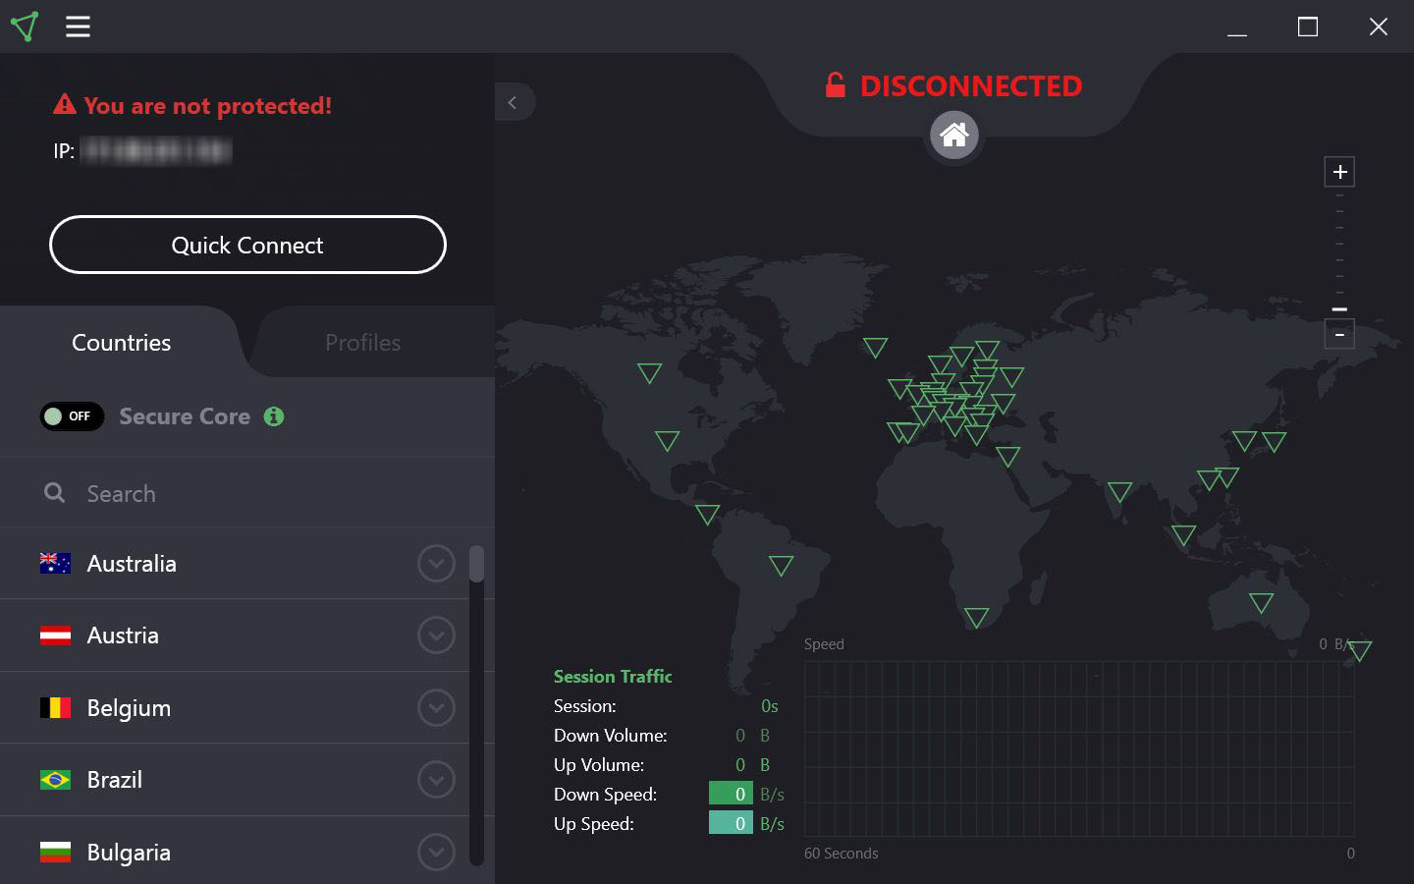Click the map zoom in button
The height and width of the screenshot is (884, 1414).
(x=1339, y=171)
